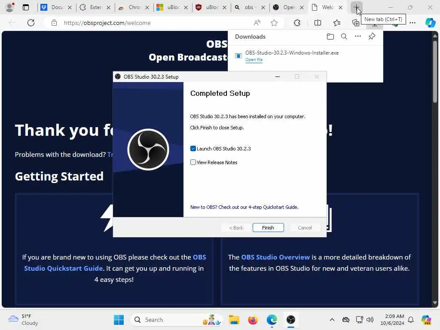This screenshot has height=330, width=440.
Task: Toggle split screen icon
Action: pyautogui.click(x=318, y=23)
